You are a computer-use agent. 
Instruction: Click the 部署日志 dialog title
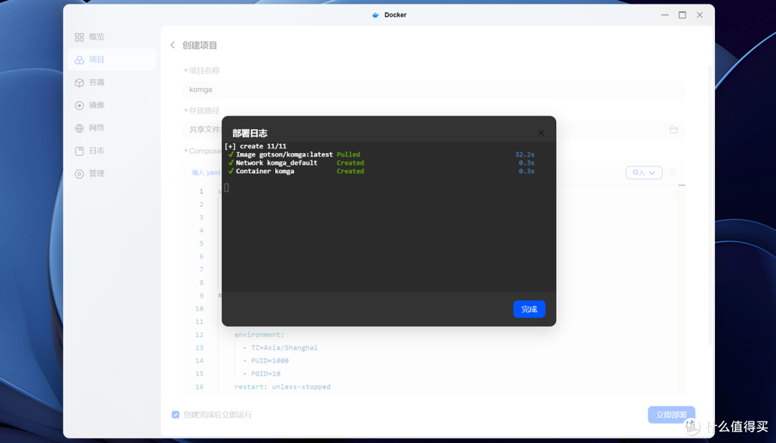coord(250,133)
